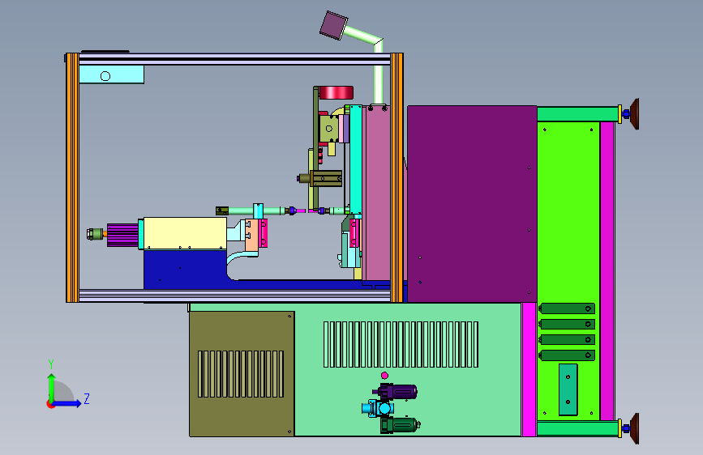Click the red cylindrical disc atop the mechanism

pos(336,93)
